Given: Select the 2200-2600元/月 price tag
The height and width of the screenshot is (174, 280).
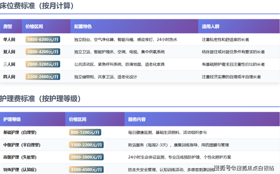Looking at the screenshot, I should click(x=43, y=77).
